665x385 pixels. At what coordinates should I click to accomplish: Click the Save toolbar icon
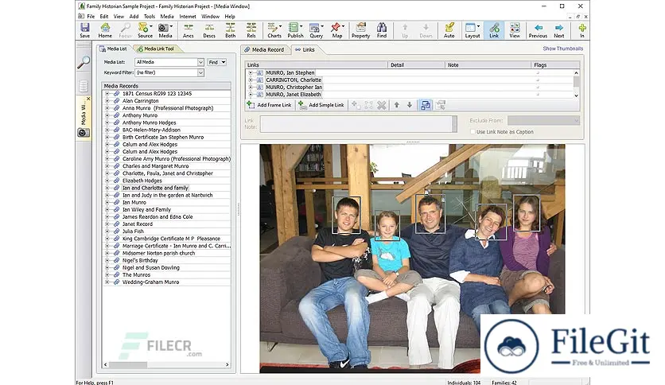click(x=85, y=30)
